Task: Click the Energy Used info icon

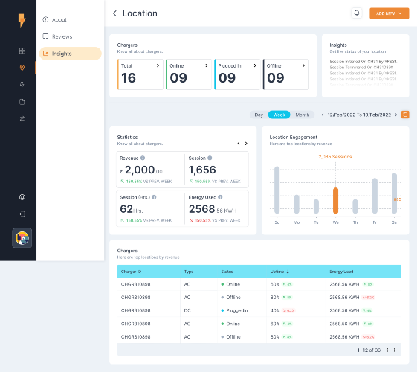Action: click(x=220, y=197)
